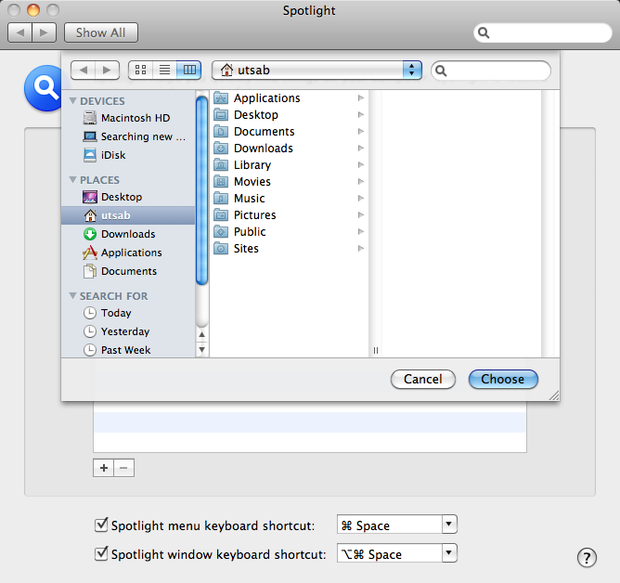Go forward in System Preferences toolbar
620x583 pixels.
point(45,32)
